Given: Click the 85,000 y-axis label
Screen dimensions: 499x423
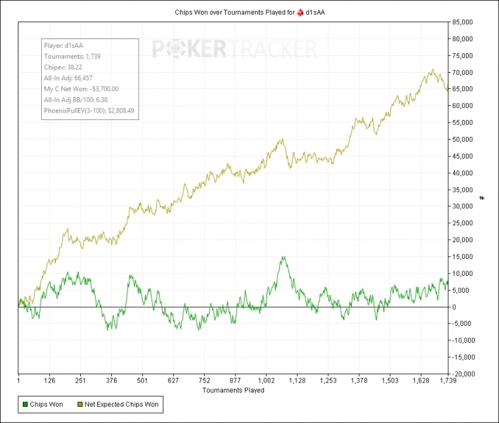Looking at the screenshot, I should (x=463, y=22).
